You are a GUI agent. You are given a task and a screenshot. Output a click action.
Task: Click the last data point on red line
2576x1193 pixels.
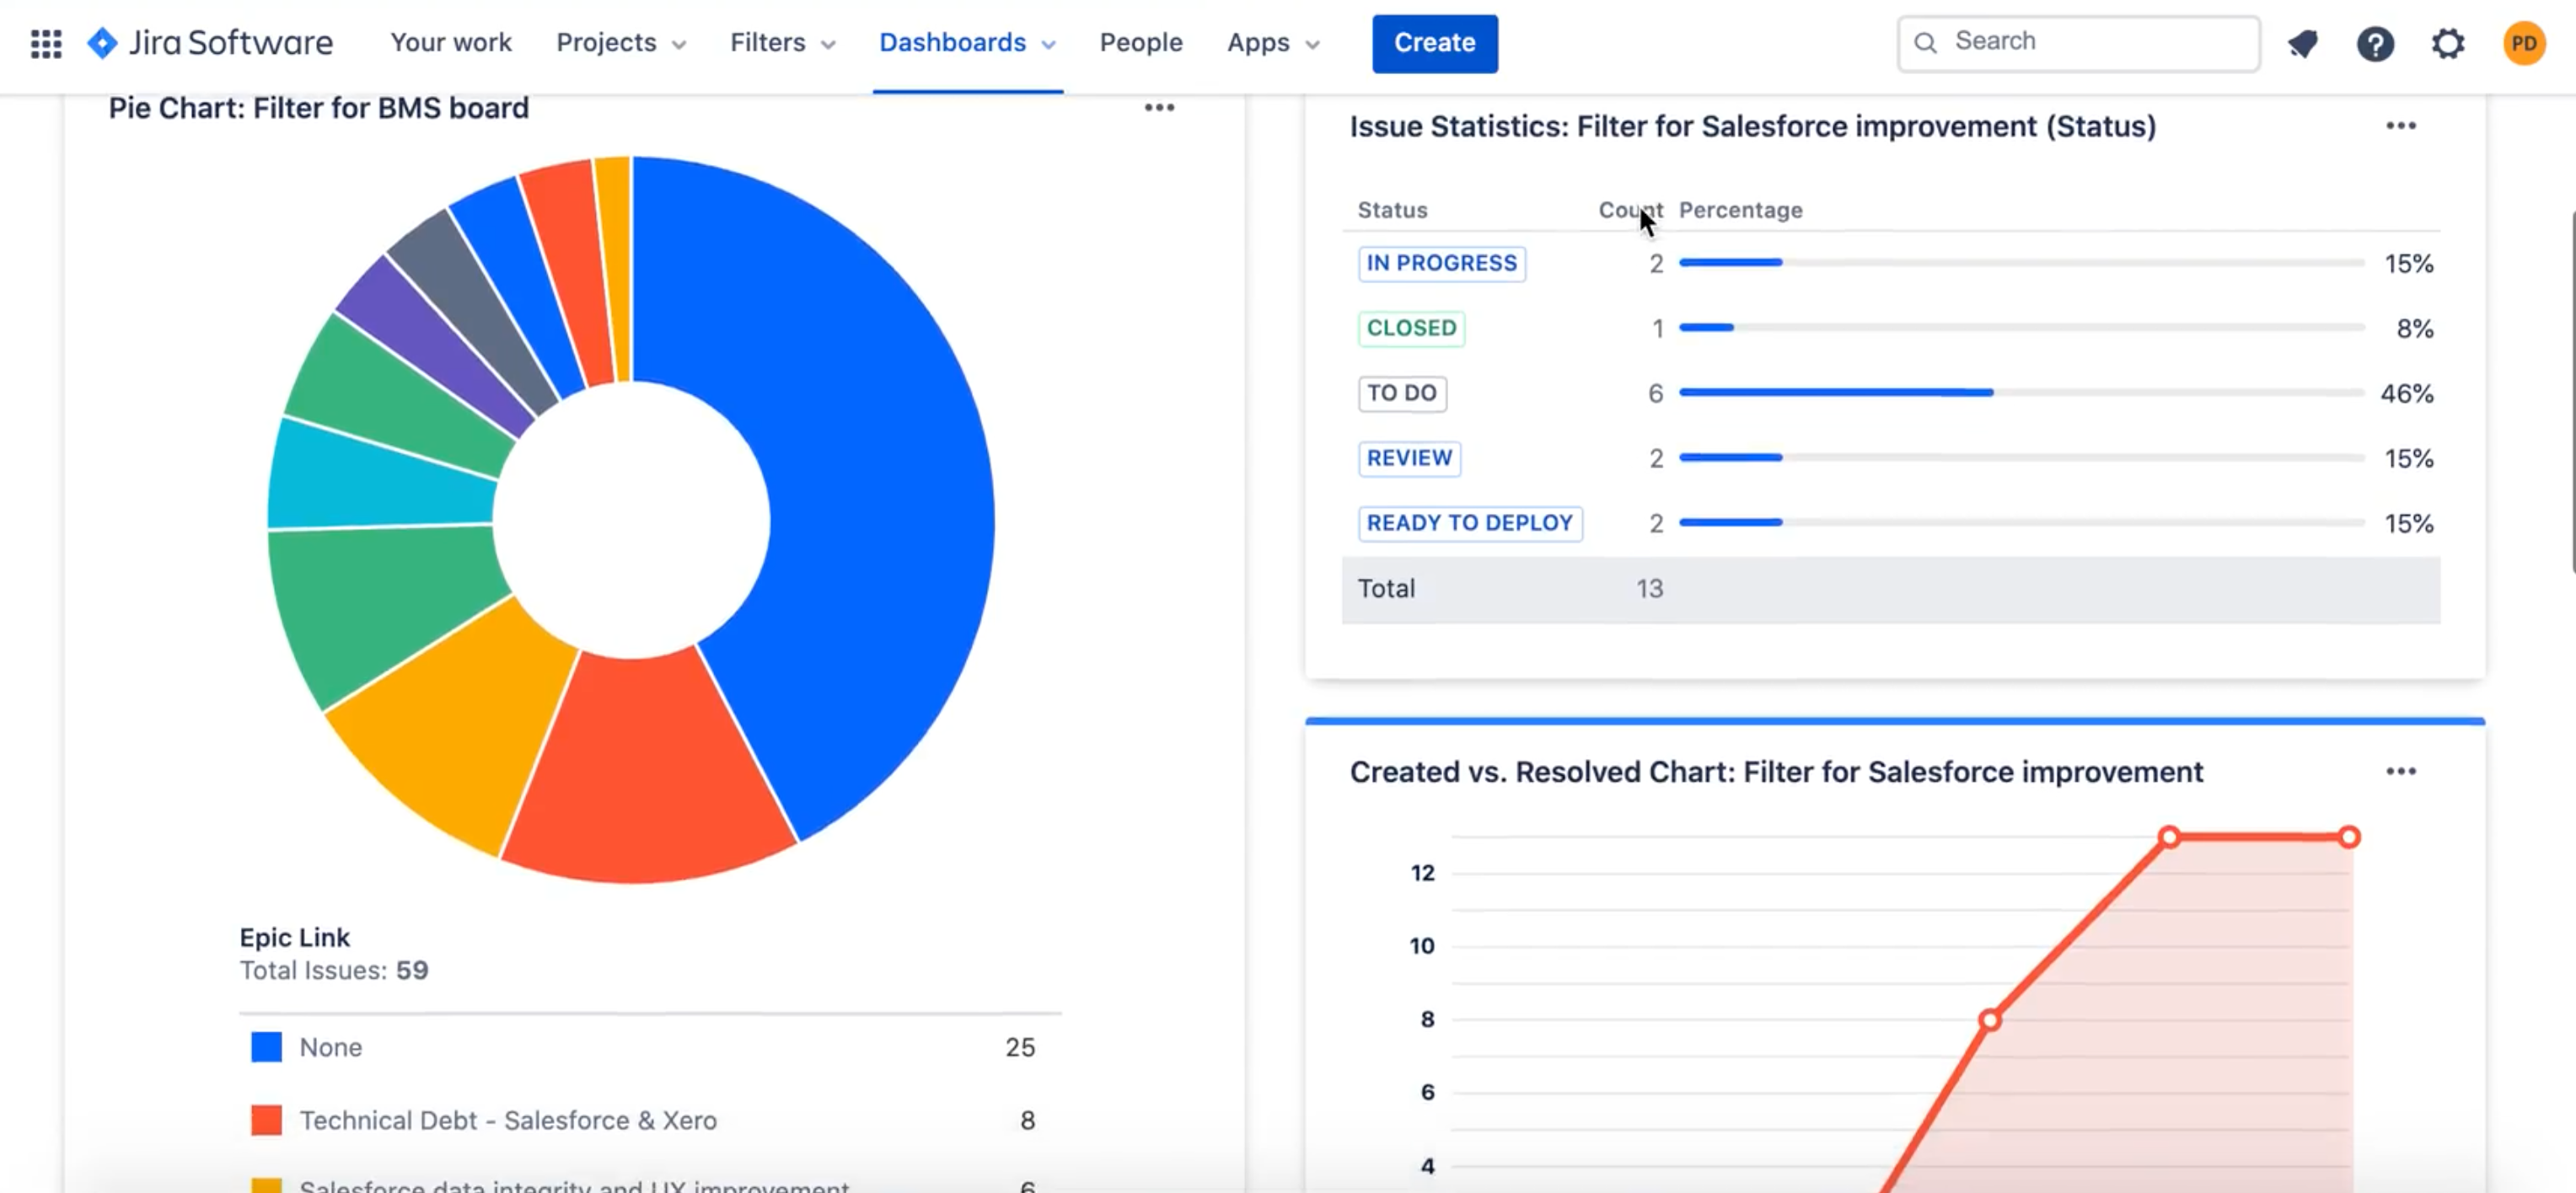click(2349, 837)
